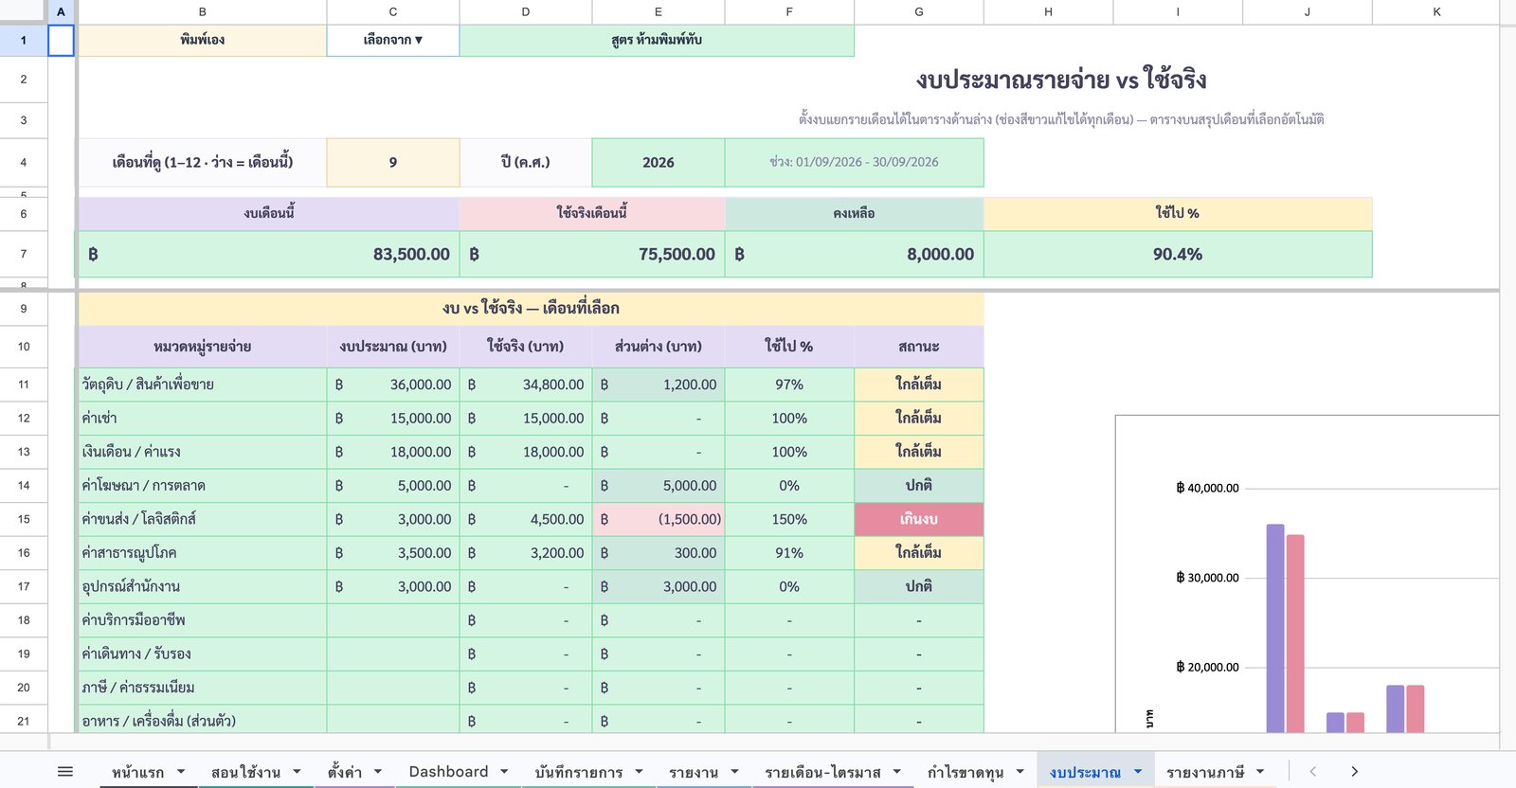Select the row 15 header

coord(24,519)
